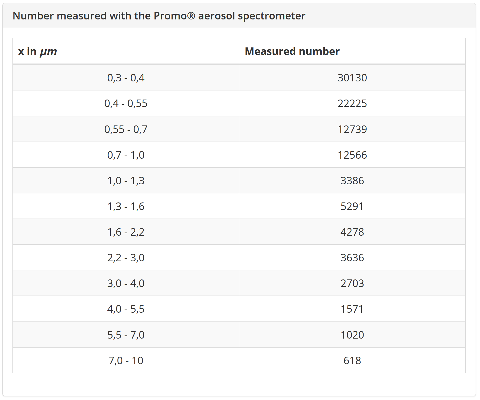Click the measured value 12566
The height and width of the screenshot is (400, 480).
tap(352, 155)
